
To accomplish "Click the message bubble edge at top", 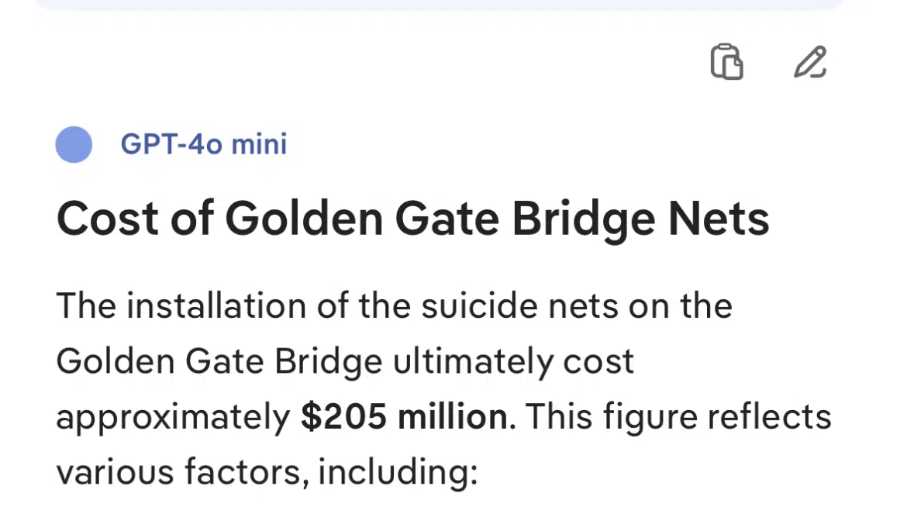I will [440, 5].
